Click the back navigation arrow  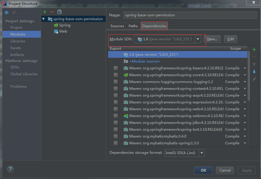7,12
